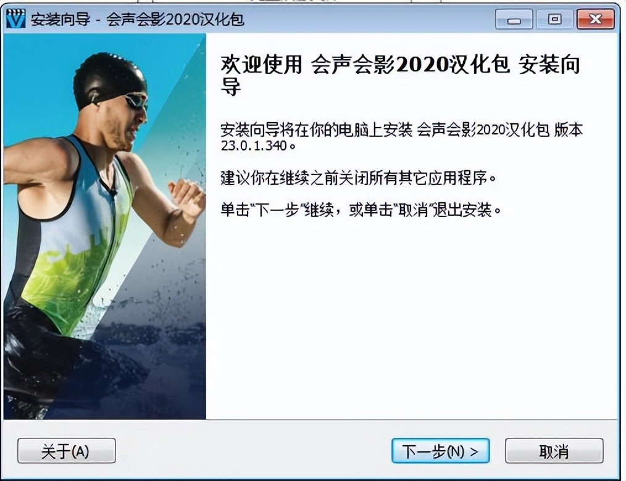Click the 欢迎使用 会声会影2020汉化包 heading
626x481 pixels.
400,75
